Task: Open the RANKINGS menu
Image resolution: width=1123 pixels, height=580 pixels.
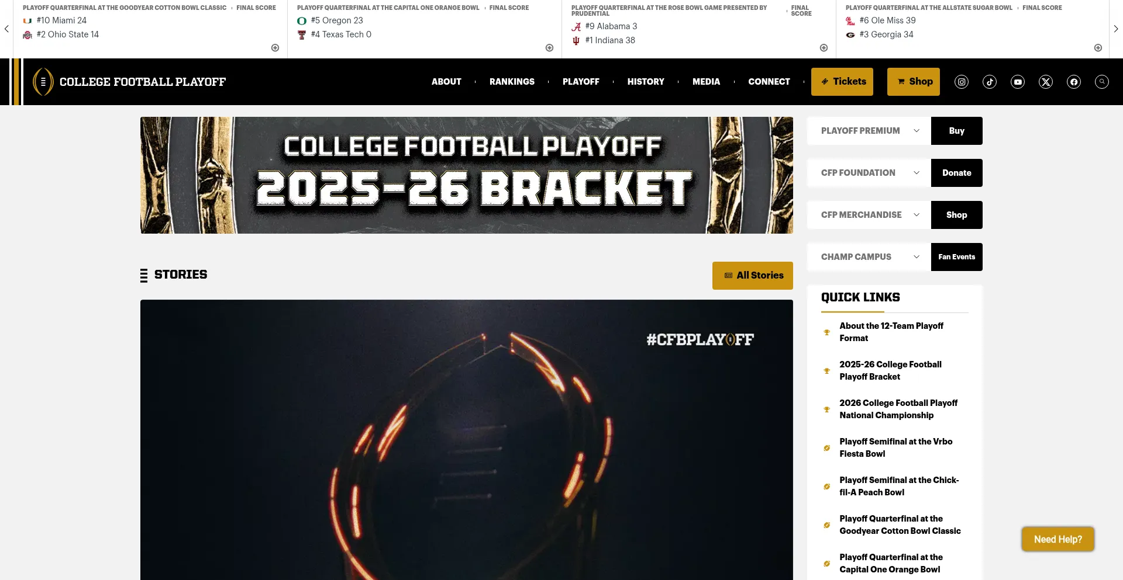Action: (512, 82)
